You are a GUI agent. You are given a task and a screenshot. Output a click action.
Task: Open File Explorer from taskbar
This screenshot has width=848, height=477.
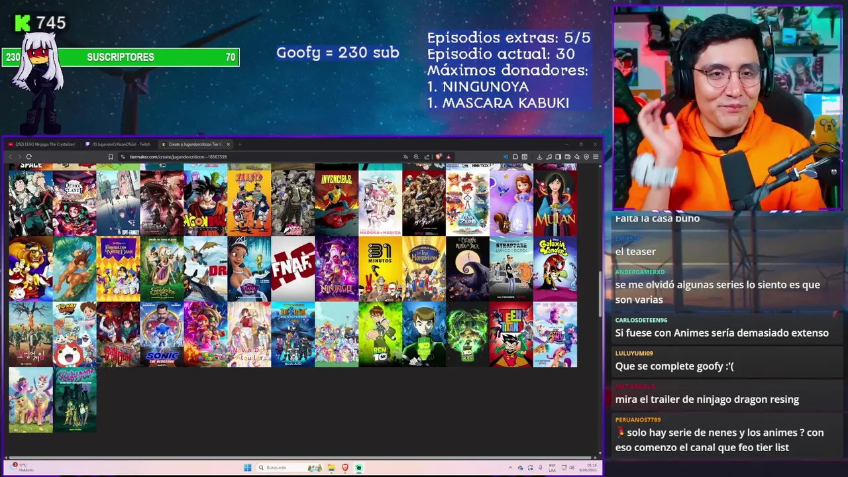coord(331,468)
